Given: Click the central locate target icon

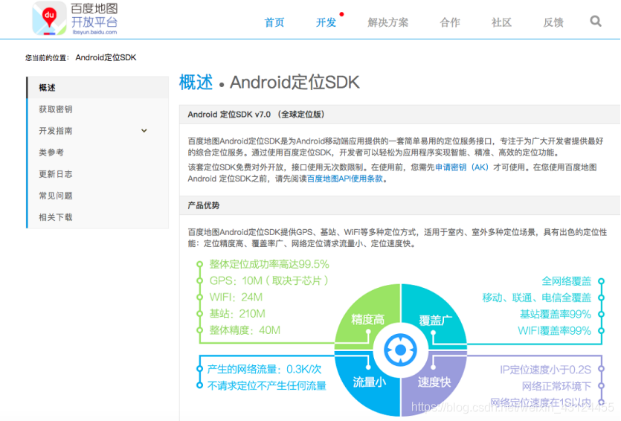Looking at the screenshot, I should [400, 350].
